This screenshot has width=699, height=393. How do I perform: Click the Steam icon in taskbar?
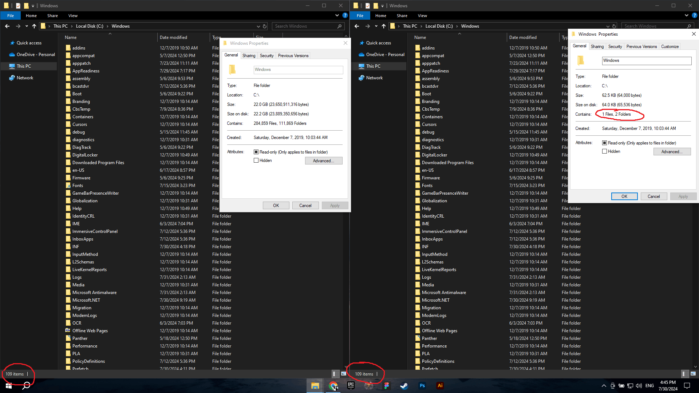point(404,386)
